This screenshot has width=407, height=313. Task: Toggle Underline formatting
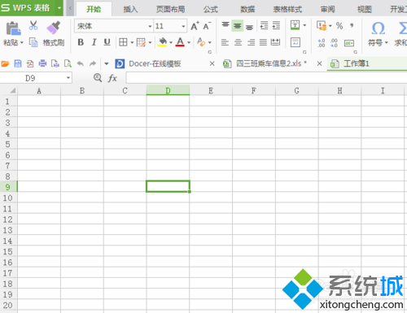(x=107, y=42)
